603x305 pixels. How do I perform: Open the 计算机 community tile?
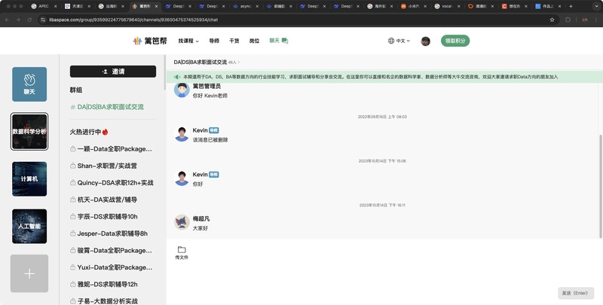[x=29, y=179]
